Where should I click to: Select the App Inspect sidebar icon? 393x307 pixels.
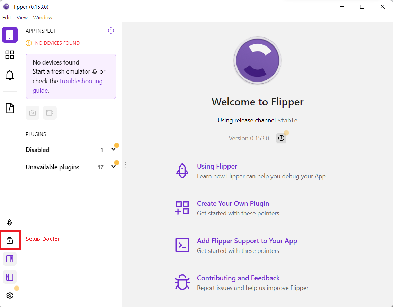point(10,35)
